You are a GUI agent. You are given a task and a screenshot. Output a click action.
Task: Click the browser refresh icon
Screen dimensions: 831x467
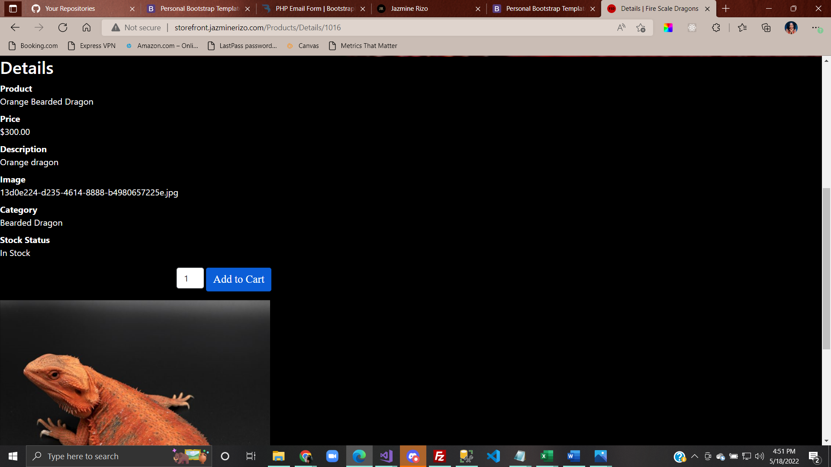coord(63,28)
